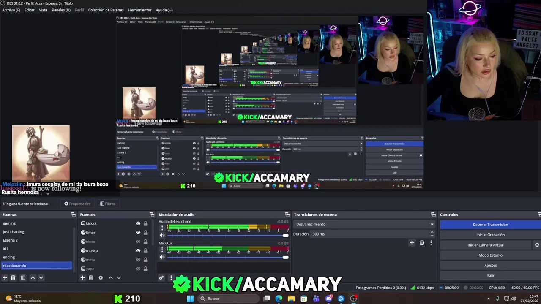Open the Archivo menu
This screenshot has width=541, height=304.
point(11,10)
